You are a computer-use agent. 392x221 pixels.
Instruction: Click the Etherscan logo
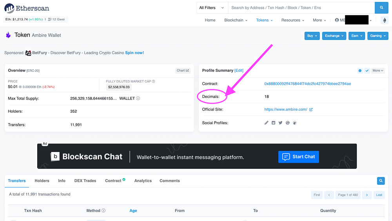tap(27, 8)
